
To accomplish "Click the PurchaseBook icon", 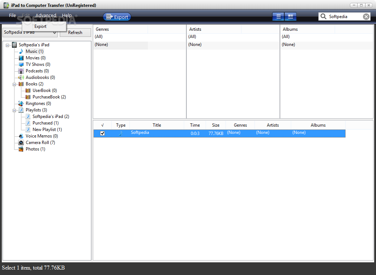I will click(x=28, y=97).
